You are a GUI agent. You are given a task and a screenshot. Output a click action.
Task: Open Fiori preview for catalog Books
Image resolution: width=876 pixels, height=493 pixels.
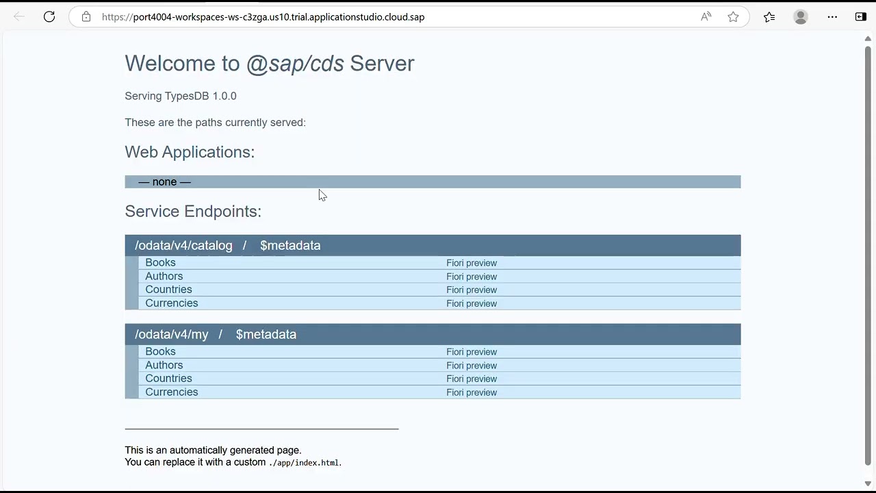pos(472,263)
